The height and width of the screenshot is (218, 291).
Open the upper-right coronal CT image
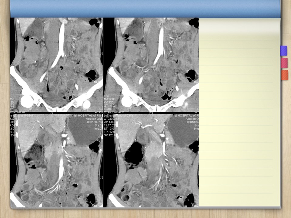click(151, 65)
